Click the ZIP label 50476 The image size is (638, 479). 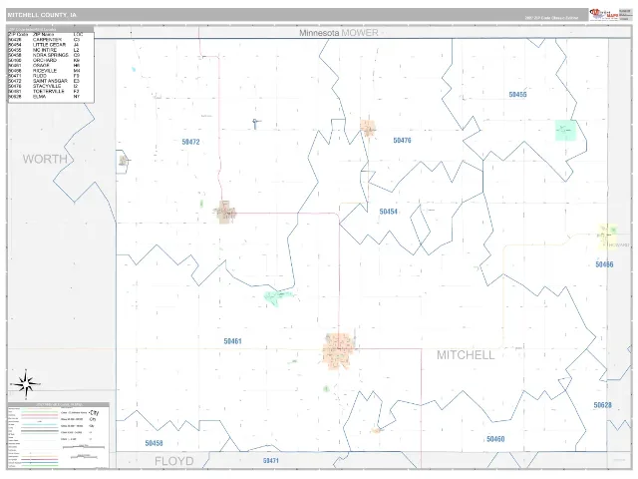coord(402,140)
